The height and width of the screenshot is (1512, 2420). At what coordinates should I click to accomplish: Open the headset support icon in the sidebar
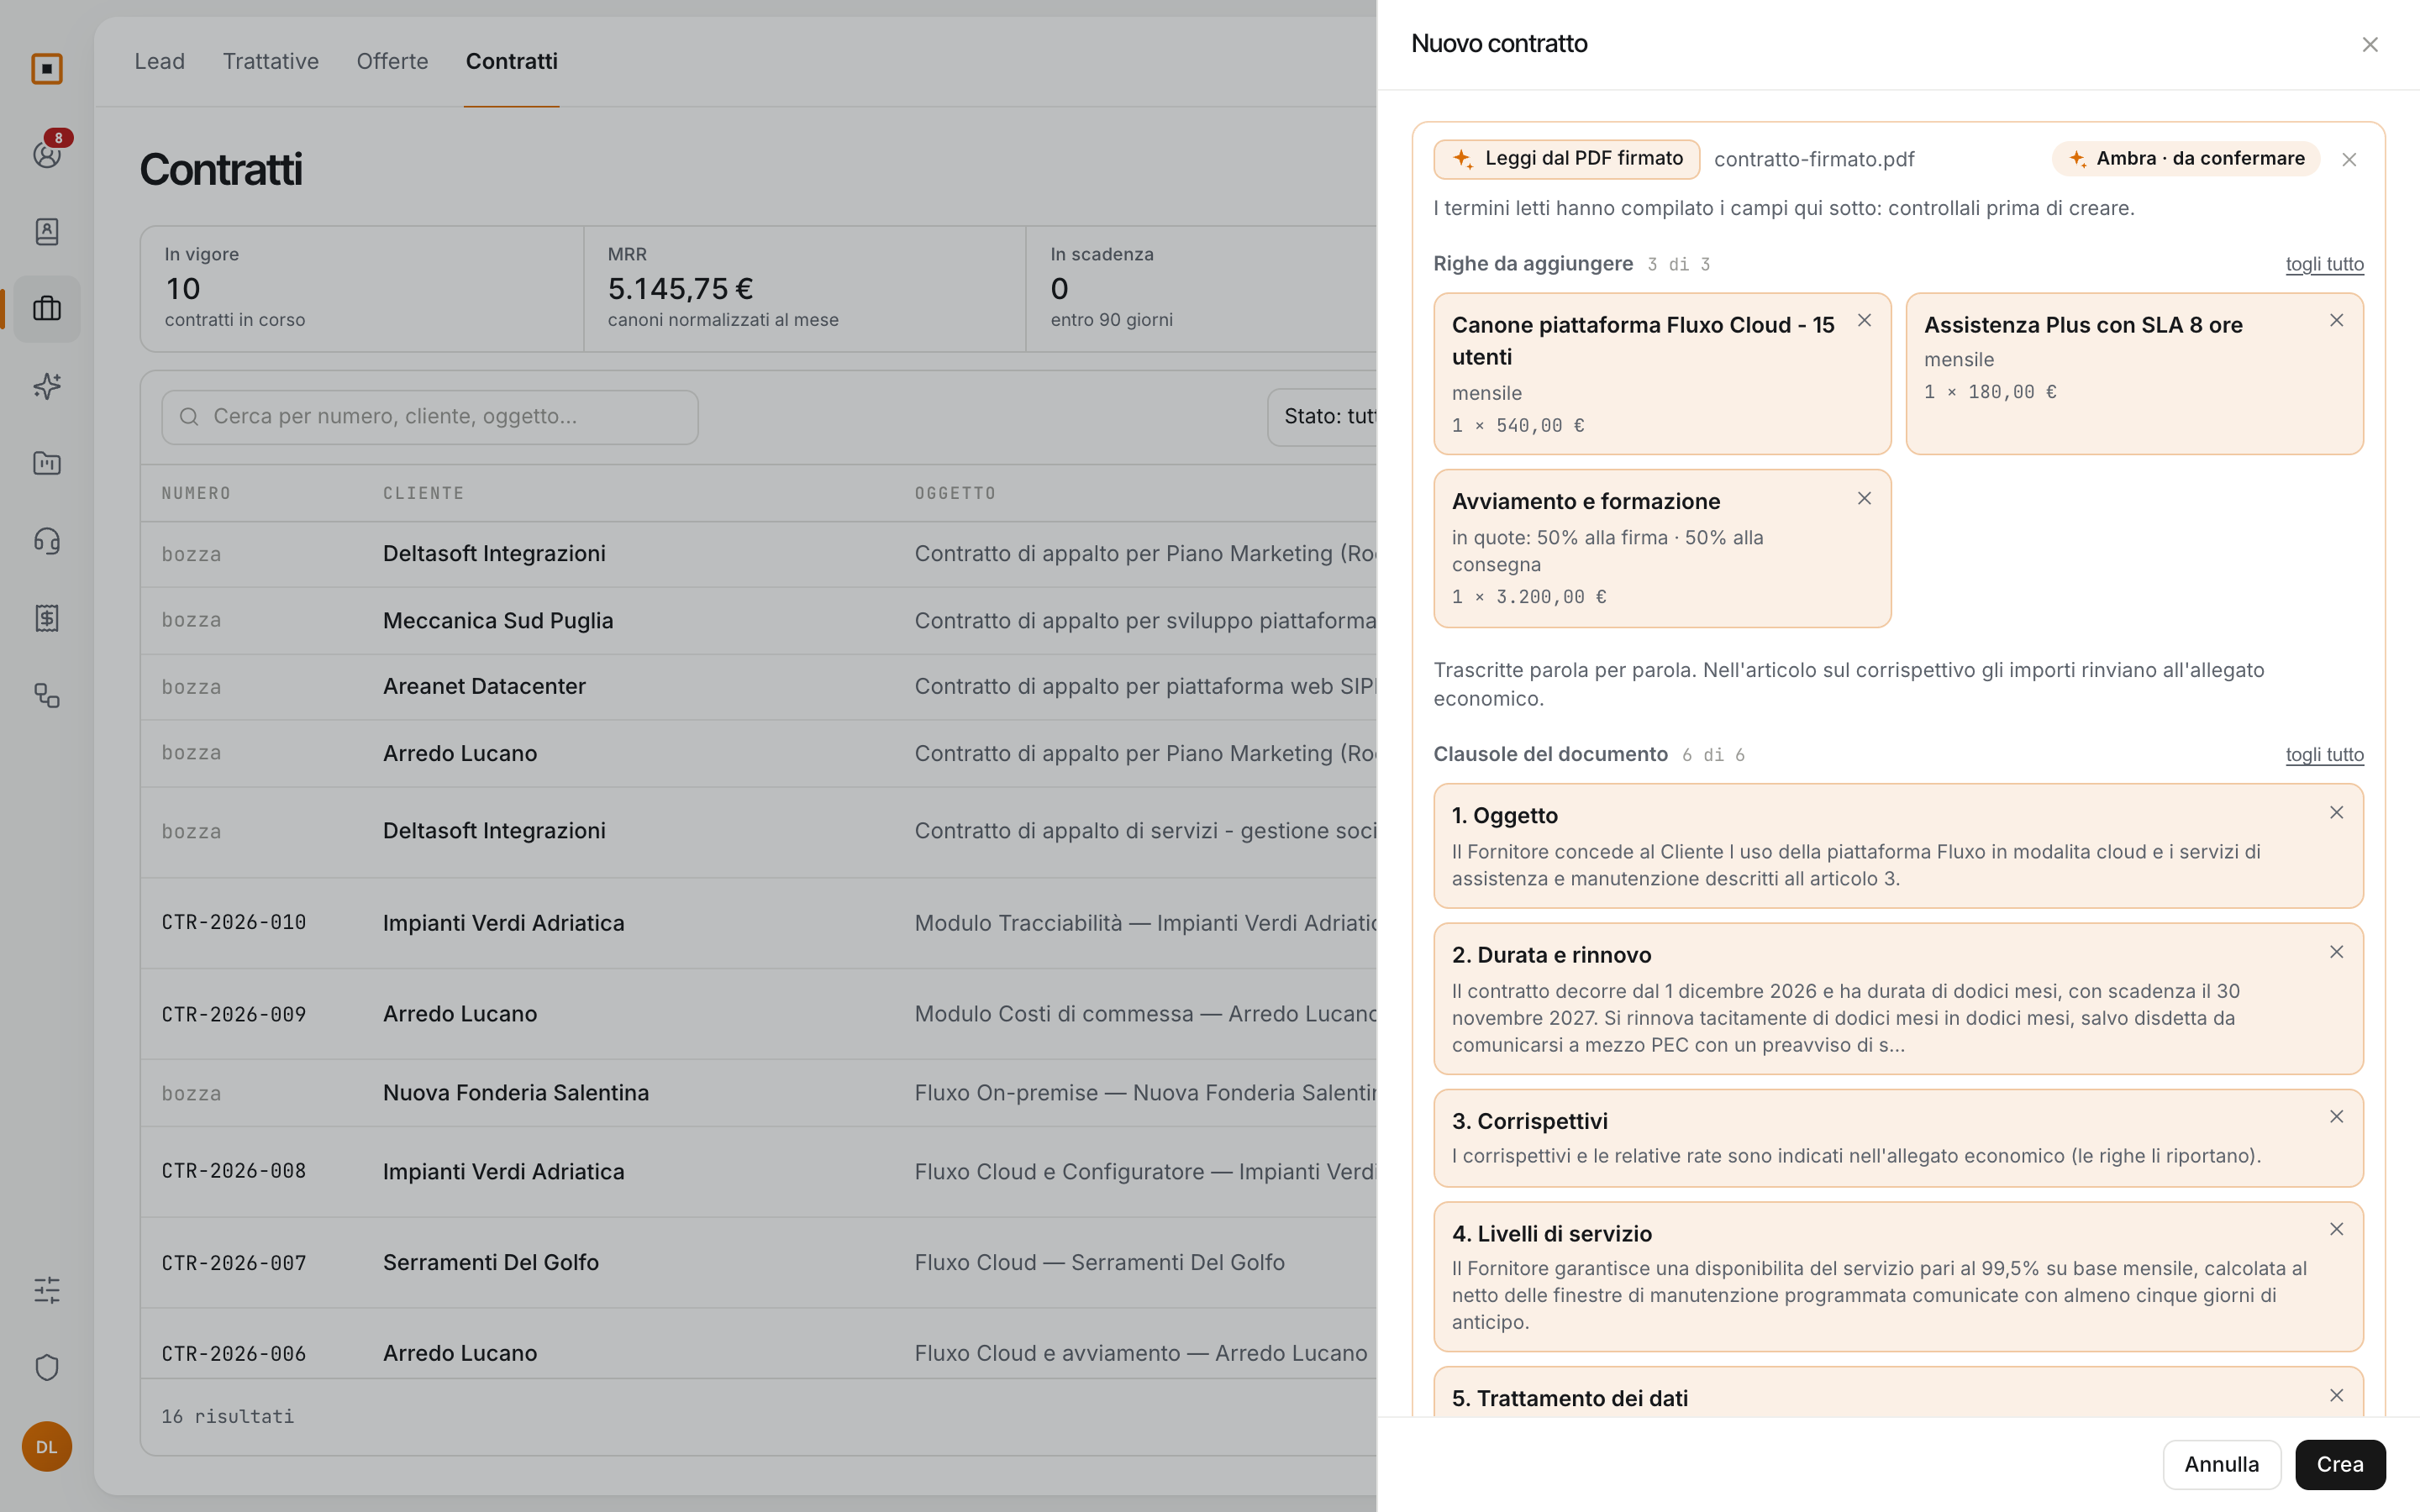pyautogui.click(x=47, y=541)
